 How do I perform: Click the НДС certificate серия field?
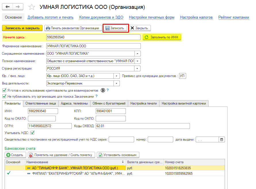click(x=121, y=139)
